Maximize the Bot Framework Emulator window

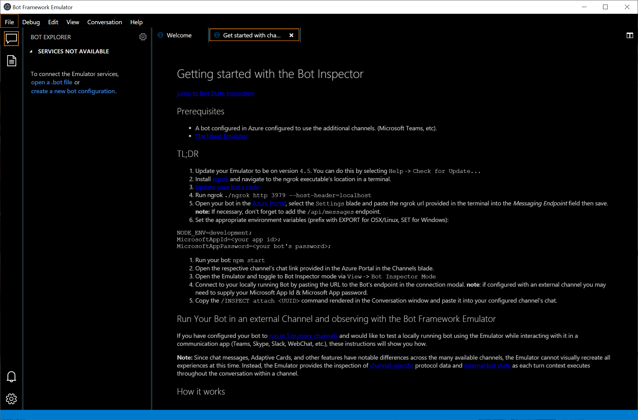[605, 7]
